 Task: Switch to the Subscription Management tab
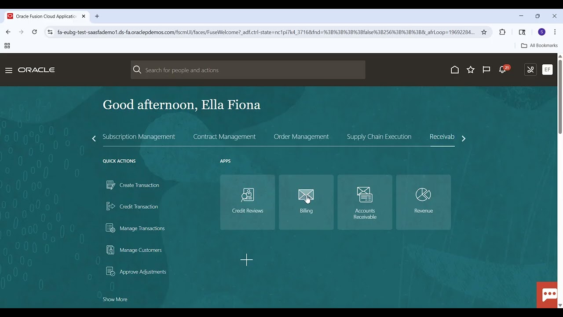pyautogui.click(x=139, y=137)
